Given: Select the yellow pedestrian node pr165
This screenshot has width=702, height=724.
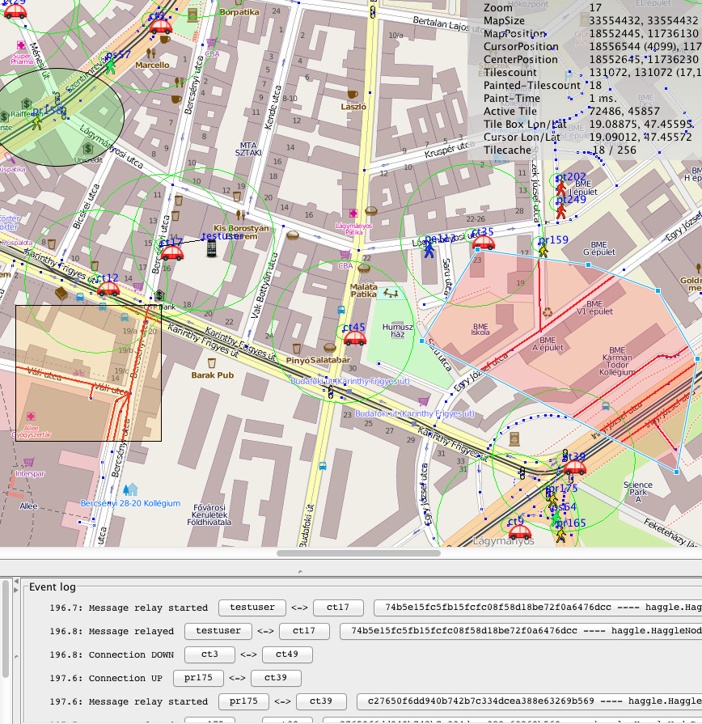Looking at the screenshot, I should coord(560,535).
